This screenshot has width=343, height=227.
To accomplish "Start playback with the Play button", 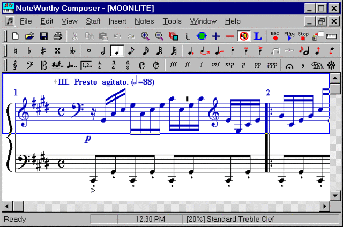I will click(x=289, y=36).
